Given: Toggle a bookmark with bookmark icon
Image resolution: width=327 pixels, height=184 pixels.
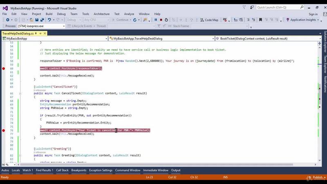Looking at the screenshot, I should (x=260, y=20).
